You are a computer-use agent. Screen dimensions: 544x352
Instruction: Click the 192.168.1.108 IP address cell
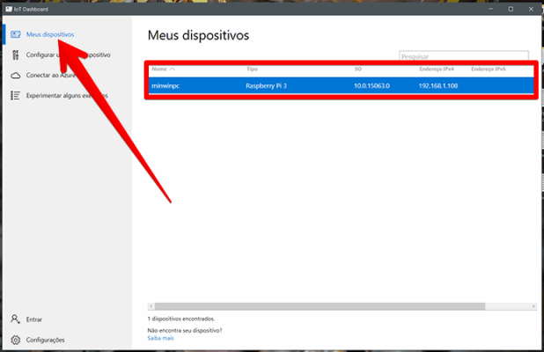click(x=438, y=85)
